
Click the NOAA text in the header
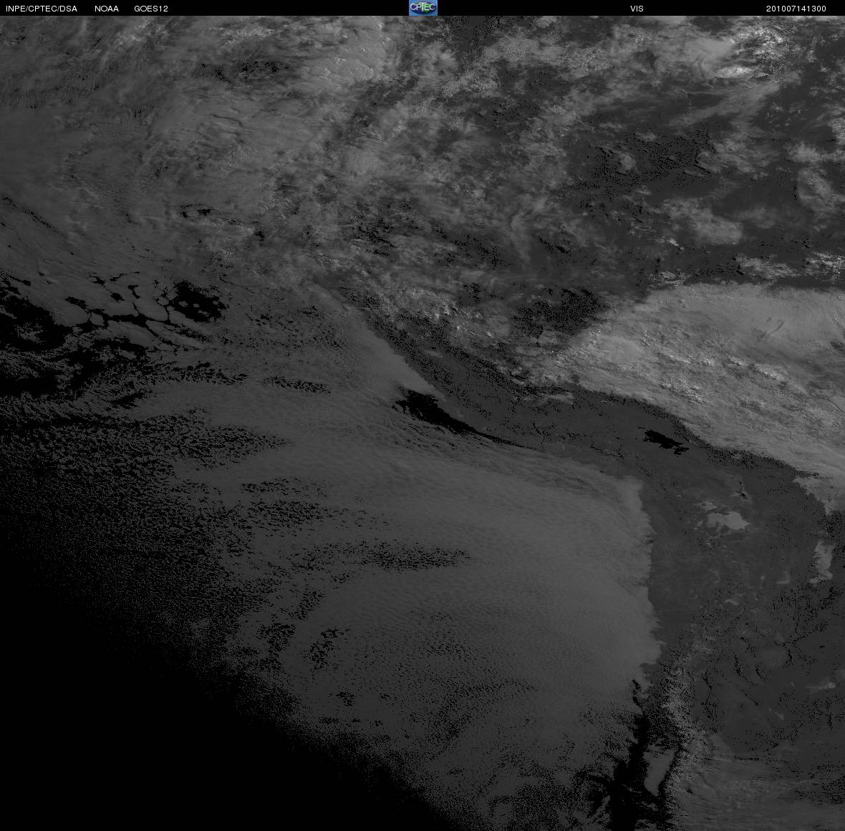coord(107,9)
